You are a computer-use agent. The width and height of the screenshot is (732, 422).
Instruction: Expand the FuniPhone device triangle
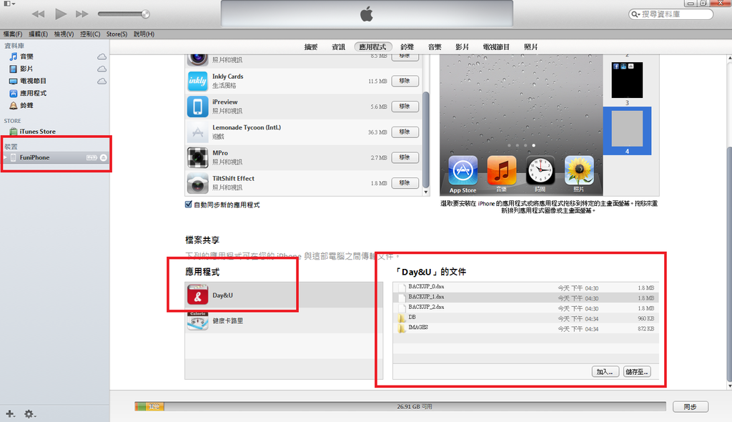pos(5,157)
